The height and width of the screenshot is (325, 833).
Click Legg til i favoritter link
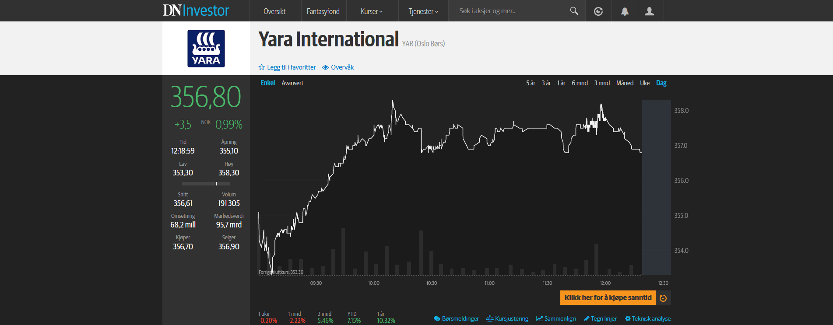(291, 67)
